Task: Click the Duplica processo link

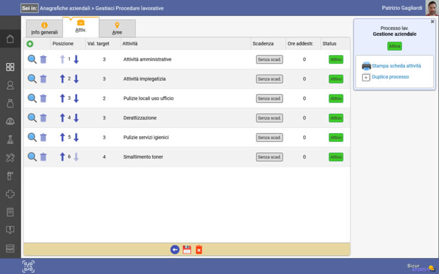Action: tap(390, 77)
